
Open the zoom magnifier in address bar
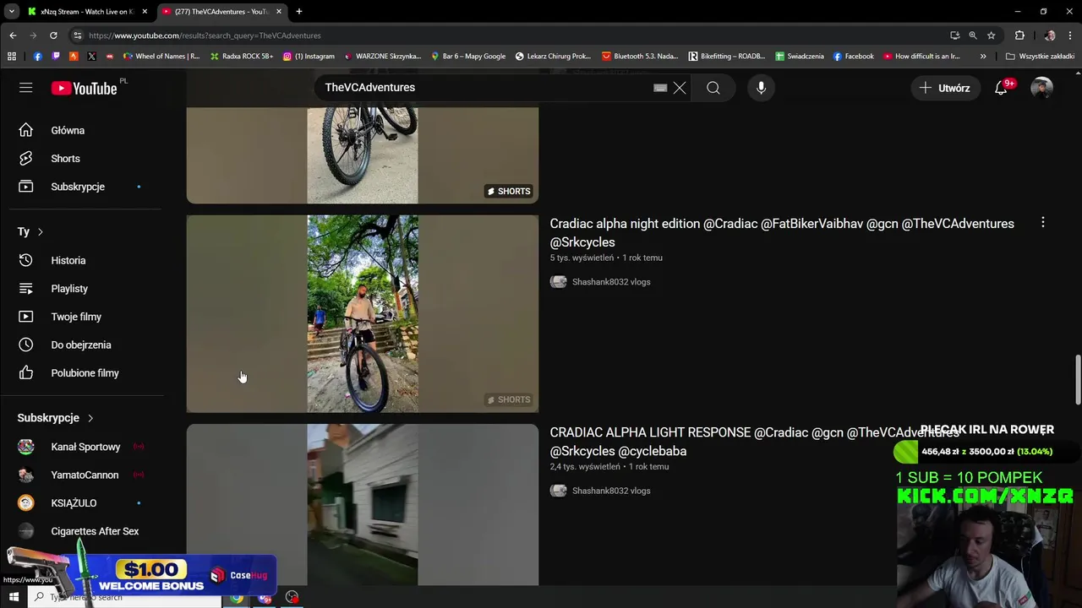tap(973, 35)
